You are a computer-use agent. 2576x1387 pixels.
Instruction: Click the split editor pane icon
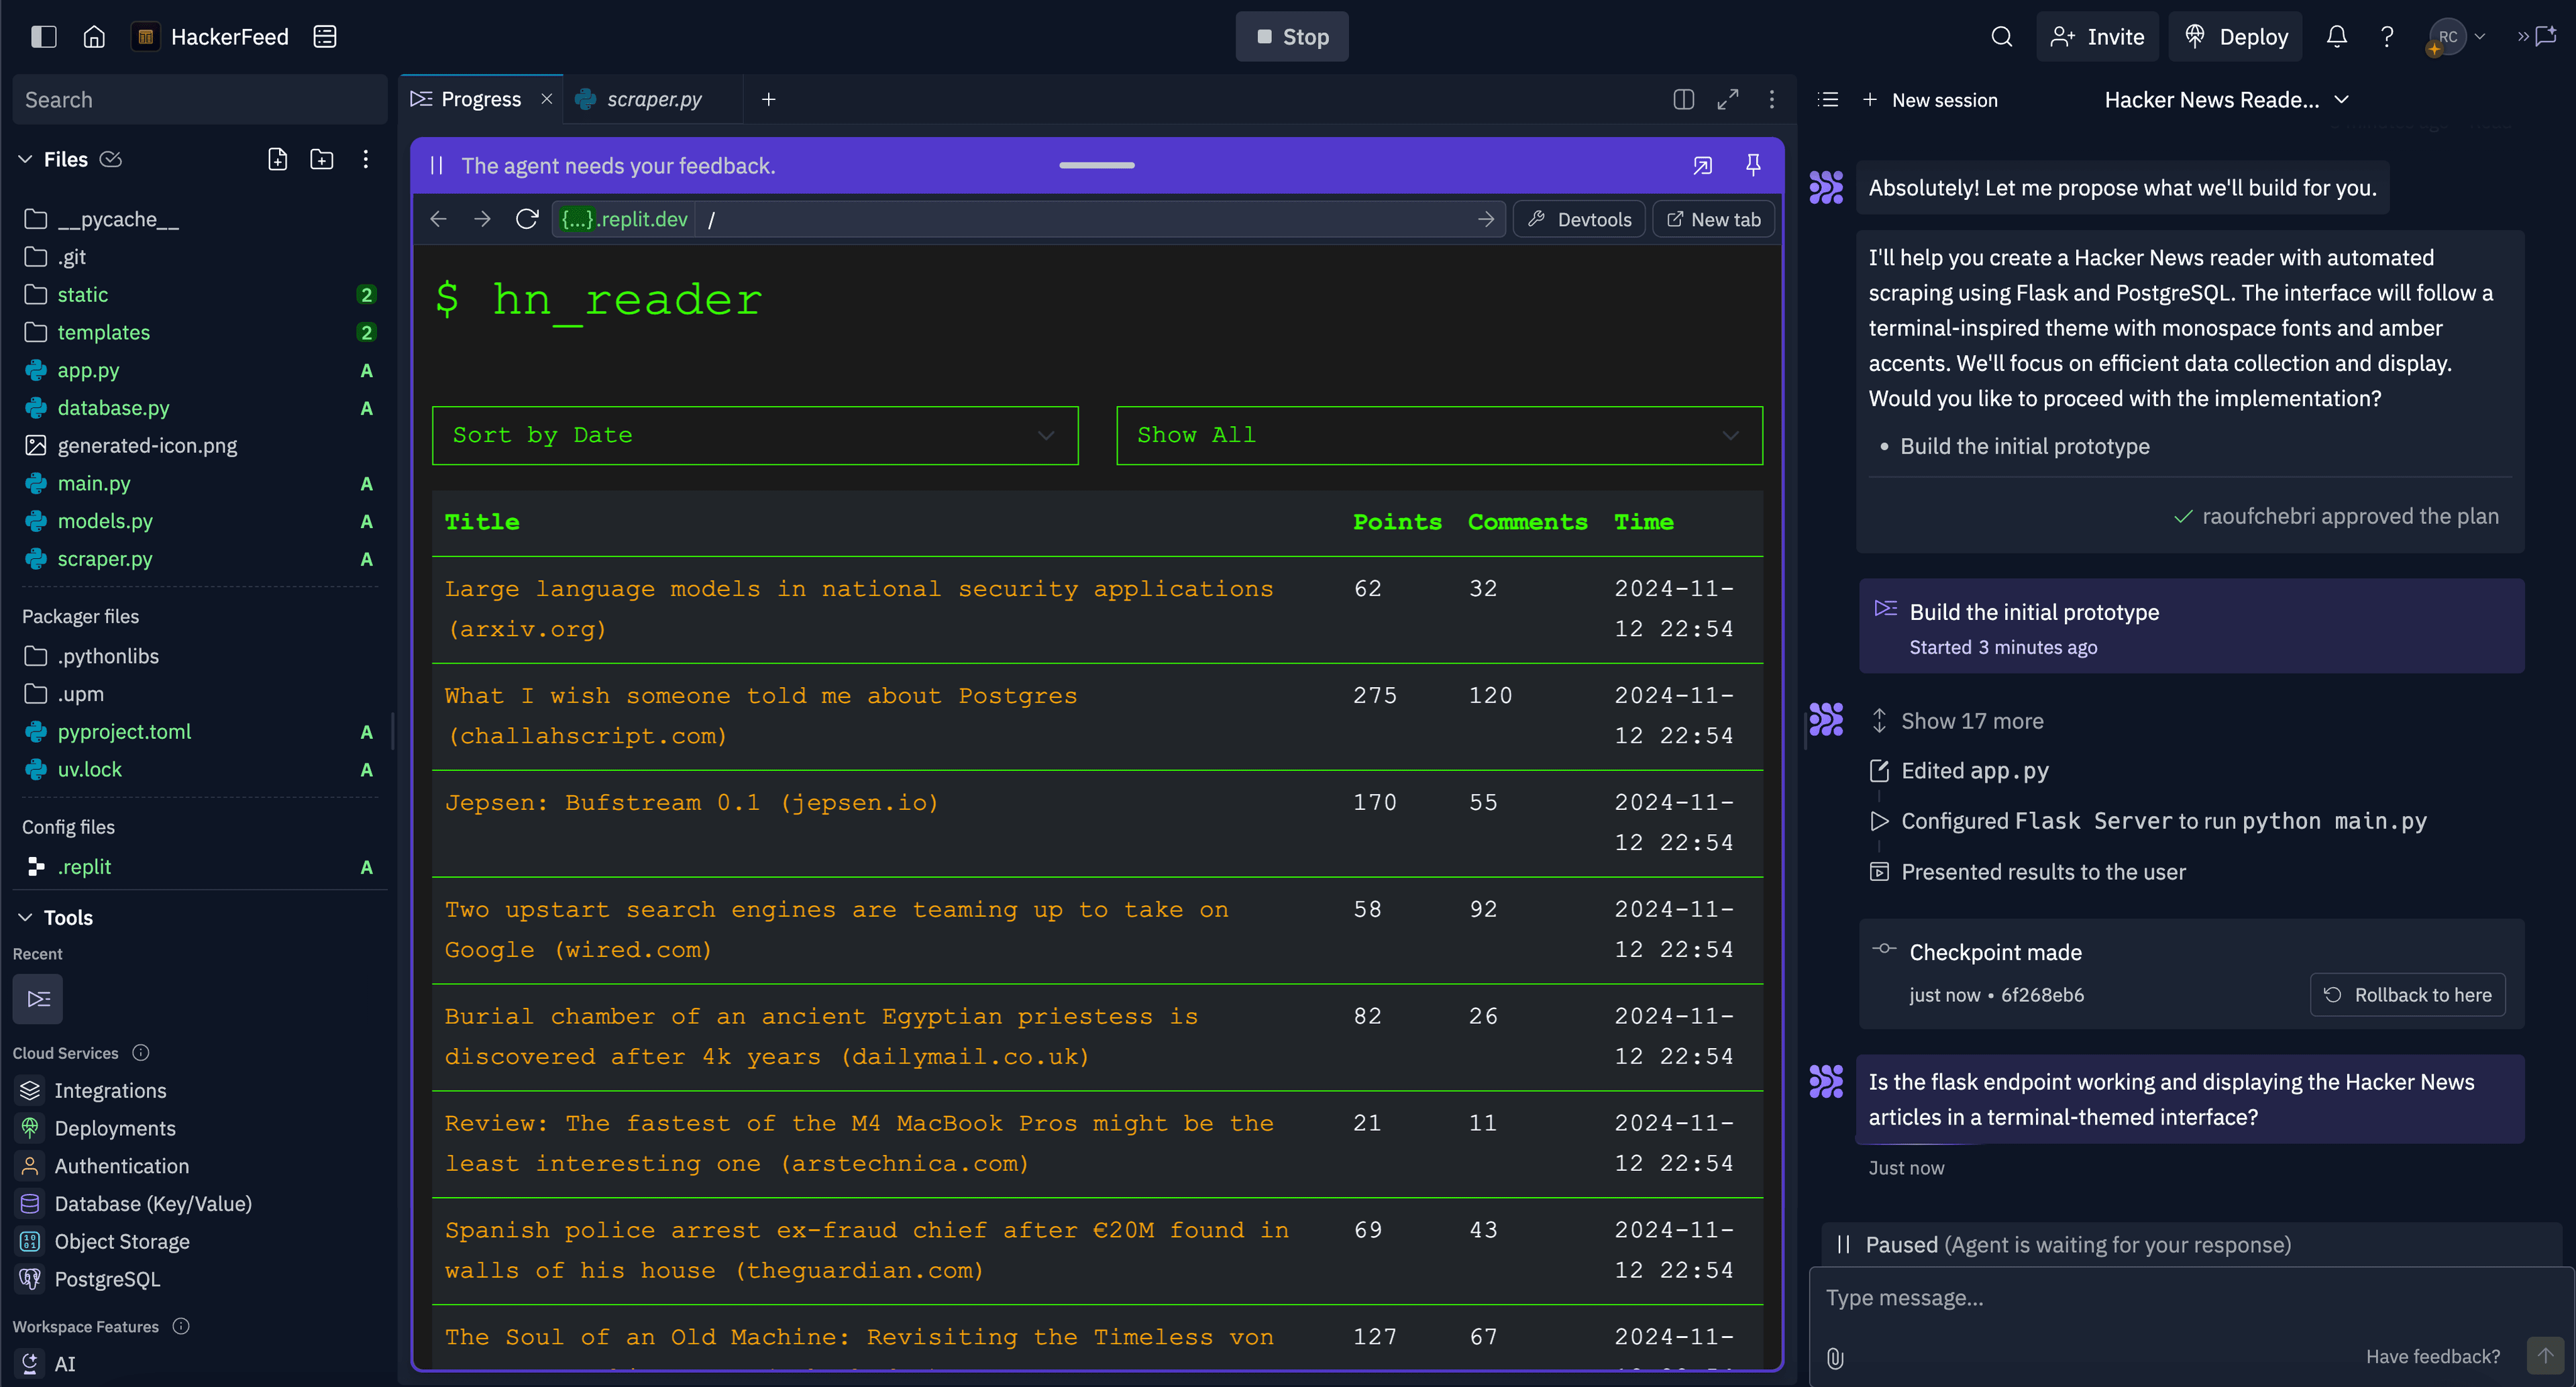tap(1684, 99)
